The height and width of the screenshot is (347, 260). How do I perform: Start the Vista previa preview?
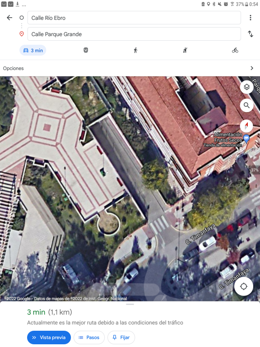pos(49,338)
